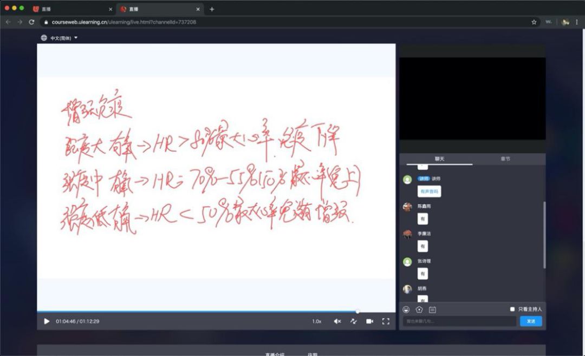585x356 pixels.
Task: Open the 1.0x playback speed menu
Action: pyautogui.click(x=316, y=321)
